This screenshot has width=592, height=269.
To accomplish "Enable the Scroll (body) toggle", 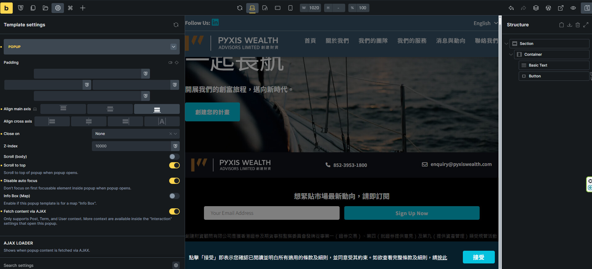I will (x=174, y=157).
